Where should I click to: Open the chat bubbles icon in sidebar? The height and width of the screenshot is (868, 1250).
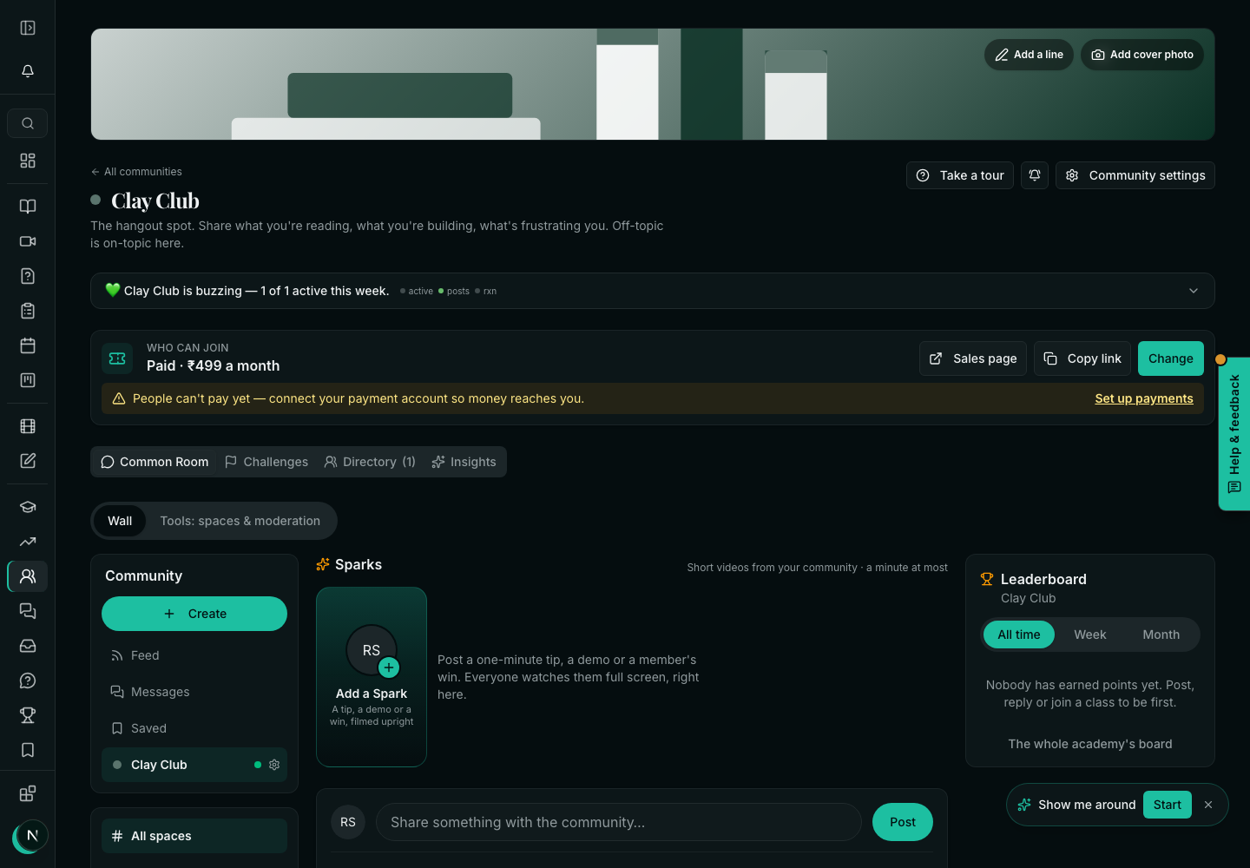click(28, 611)
